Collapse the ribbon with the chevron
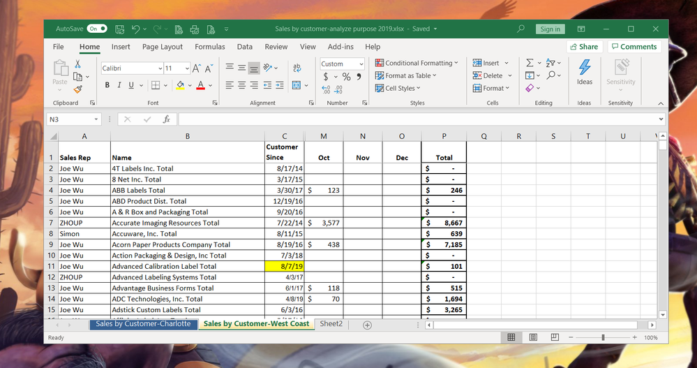This screenshot has height=368, width=697. point(661,103)
